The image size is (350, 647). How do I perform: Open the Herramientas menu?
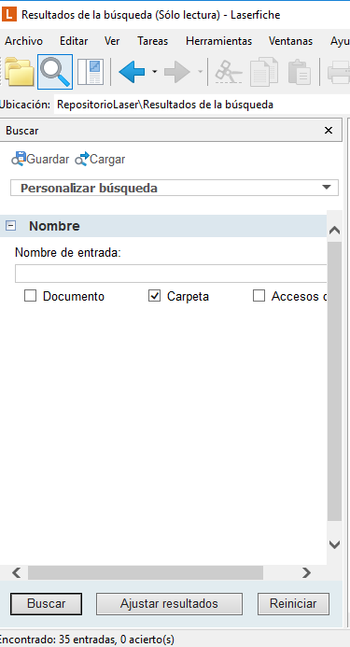218,41
